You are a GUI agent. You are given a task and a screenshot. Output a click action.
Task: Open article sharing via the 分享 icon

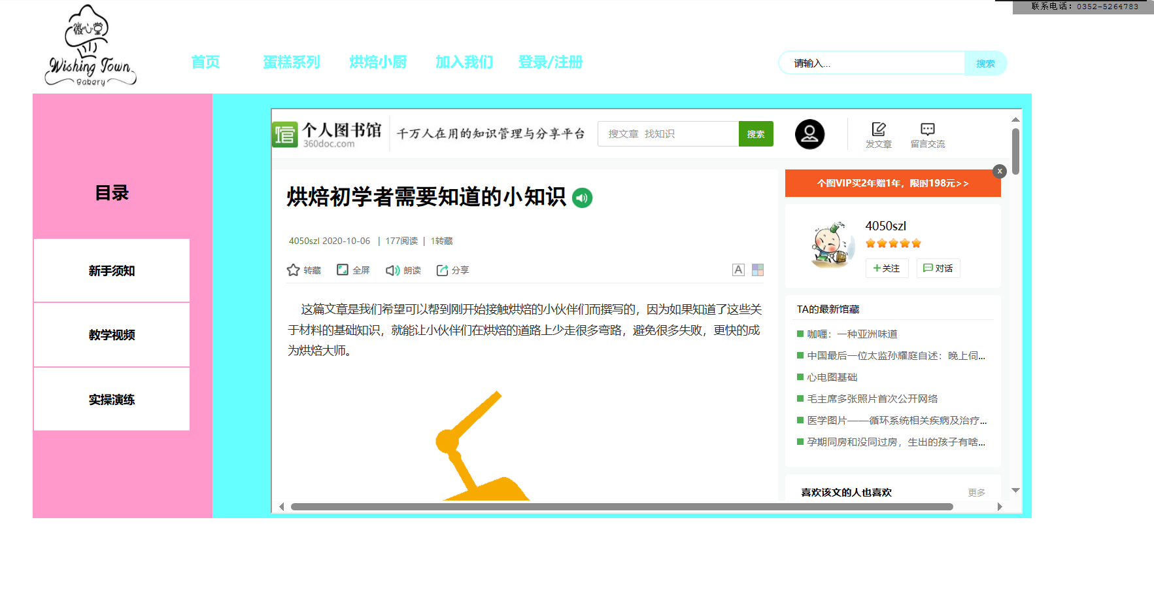pos(442,270)
